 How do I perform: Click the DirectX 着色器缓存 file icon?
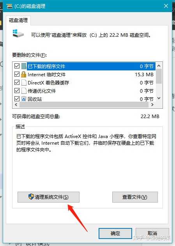(x=24, y=83)
